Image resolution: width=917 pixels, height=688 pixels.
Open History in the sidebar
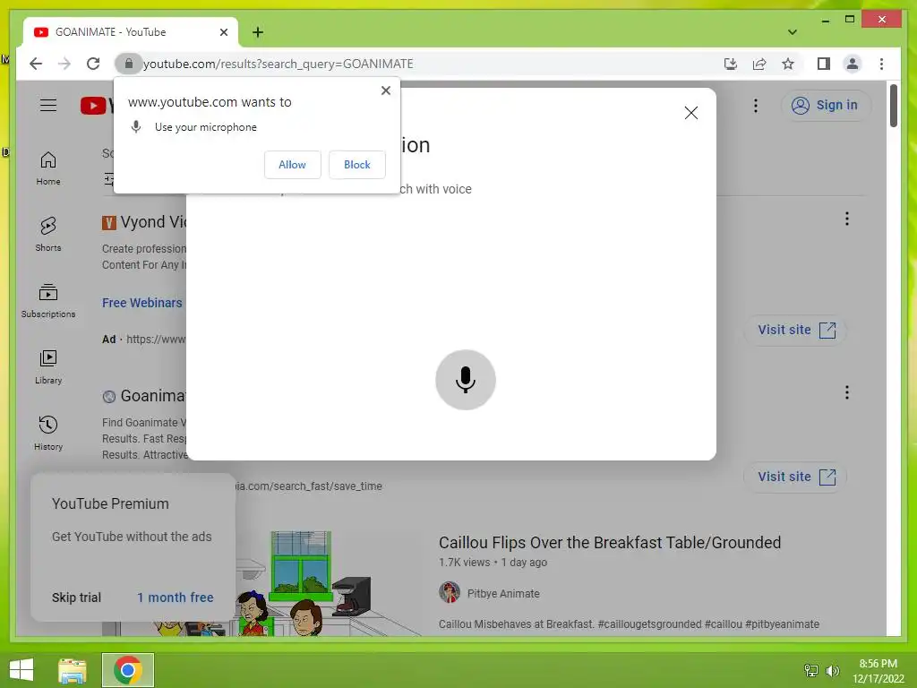(x=48, y=433)
